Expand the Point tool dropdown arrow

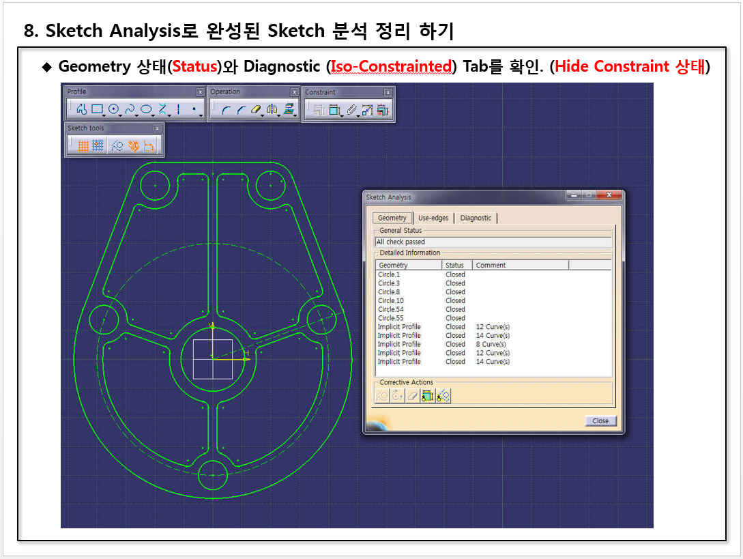[x=201, y=115]
